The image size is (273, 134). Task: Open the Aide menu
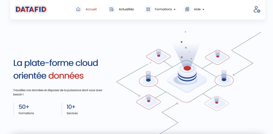coord(197,9)
